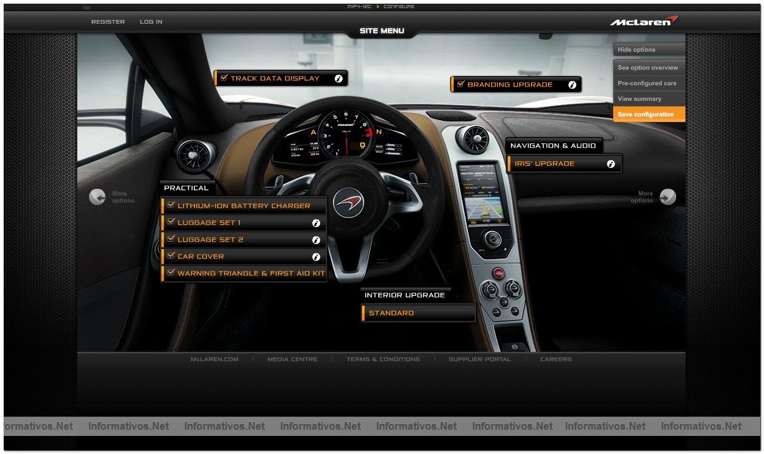Select the IRIS' Upgrade option

[x=564, y=164]
